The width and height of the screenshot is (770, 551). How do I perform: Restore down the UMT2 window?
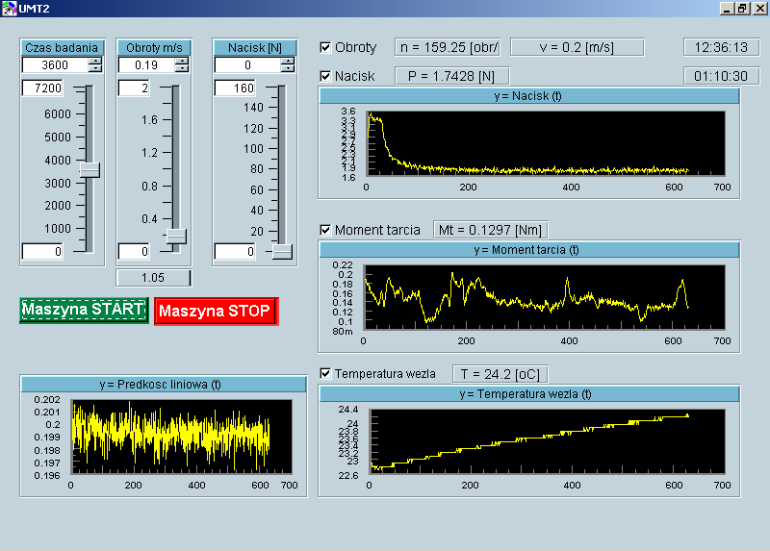click(x=742, y=9)
